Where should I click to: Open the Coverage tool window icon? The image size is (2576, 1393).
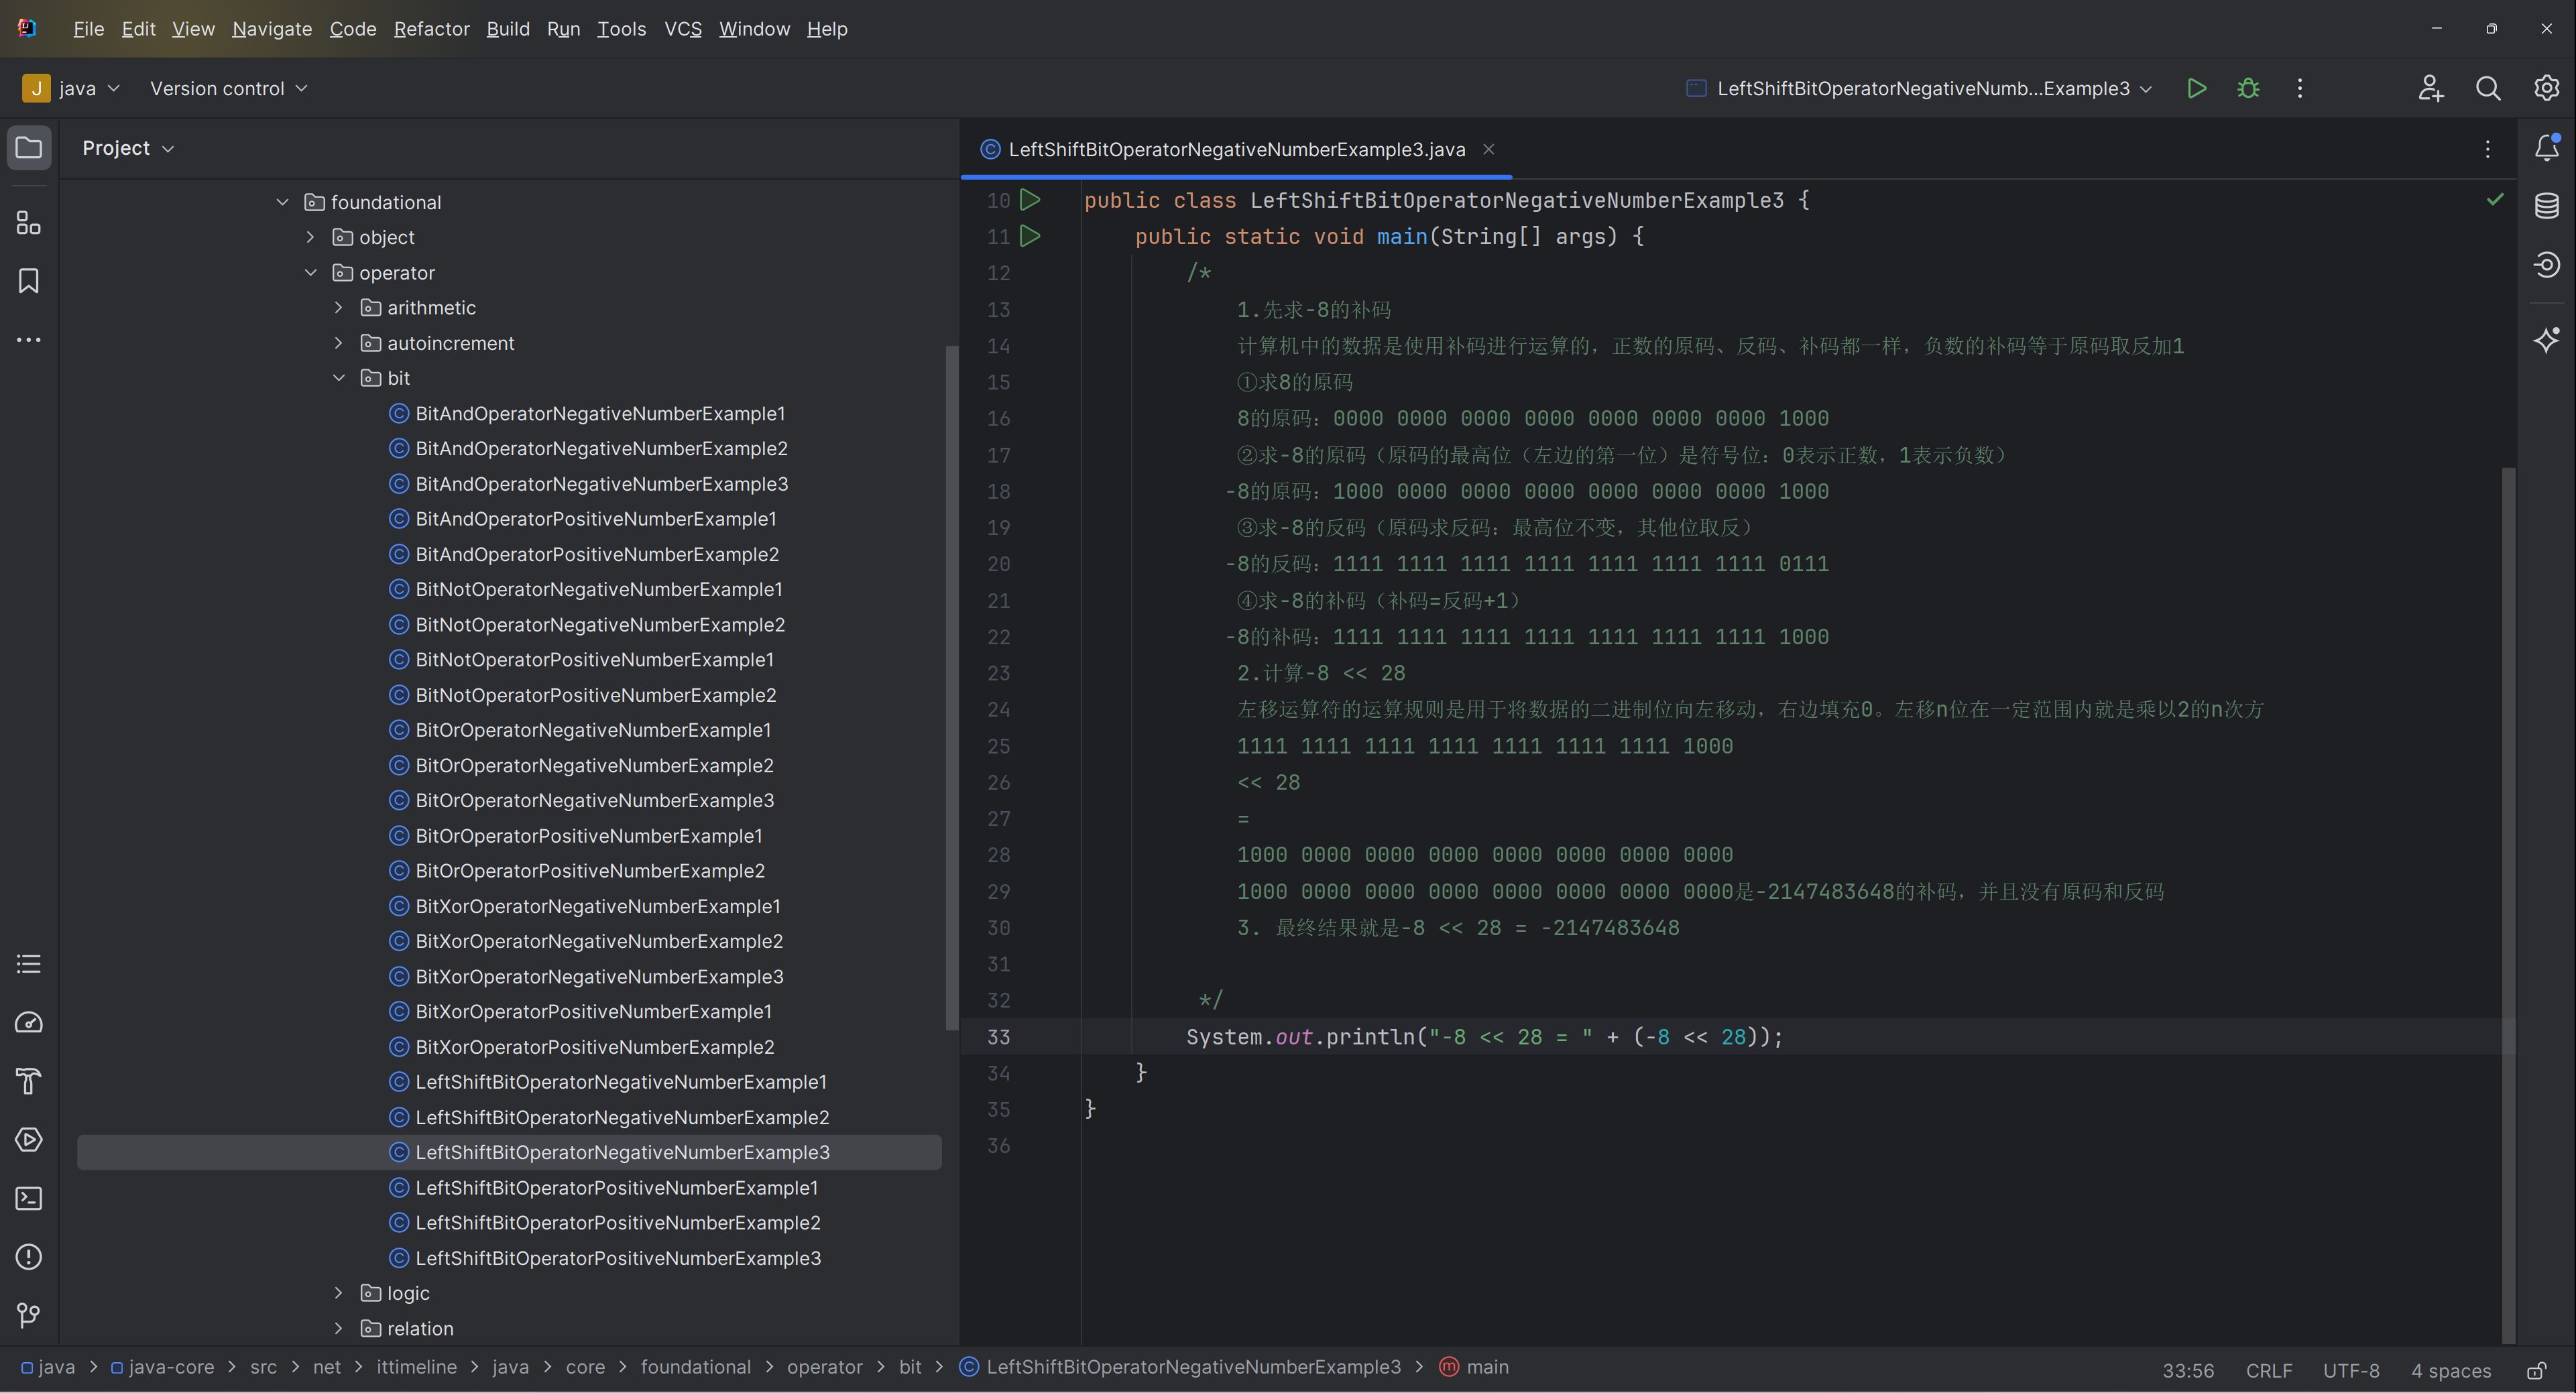click(2546, 265)
